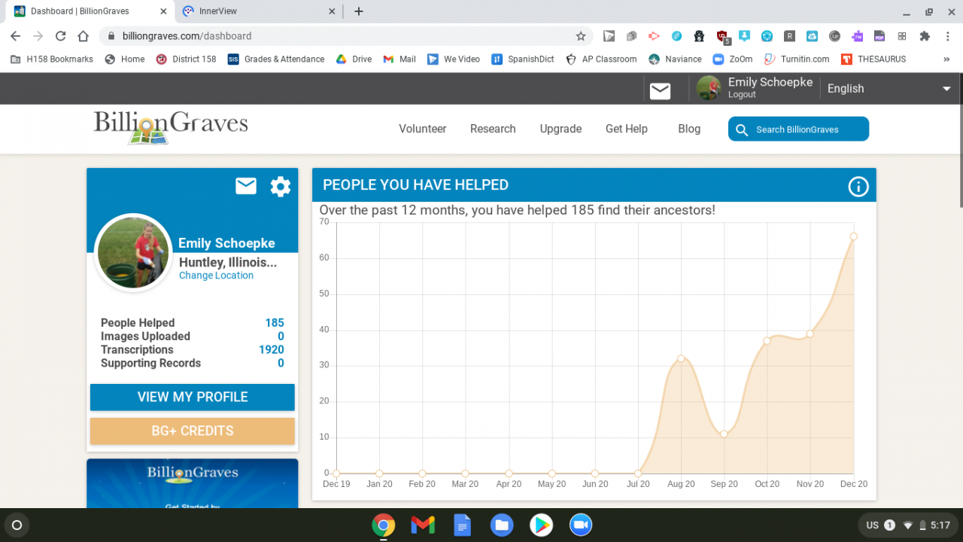The width and height of the screenshot is (963, 542).
Task: Click the Dec 20 data point on chart
Action: pyautogui.click(x=854, y=236)
